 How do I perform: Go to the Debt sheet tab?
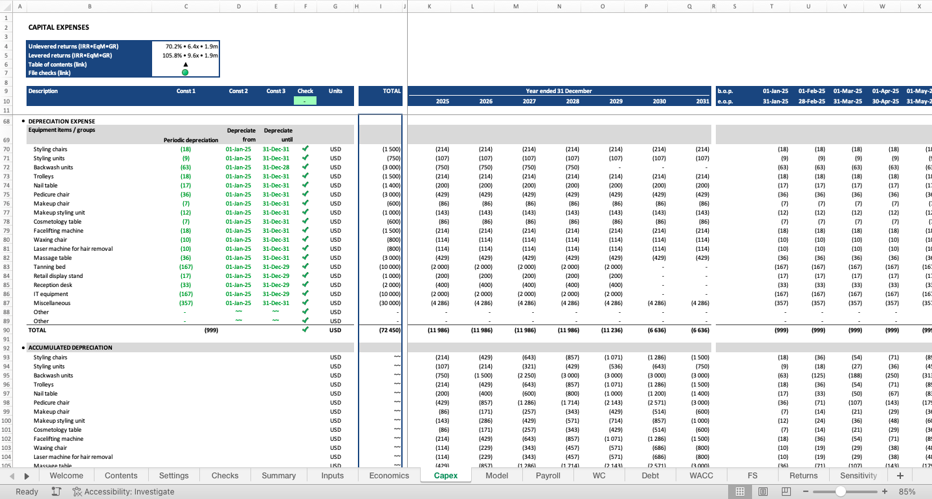tap(650, 475)
